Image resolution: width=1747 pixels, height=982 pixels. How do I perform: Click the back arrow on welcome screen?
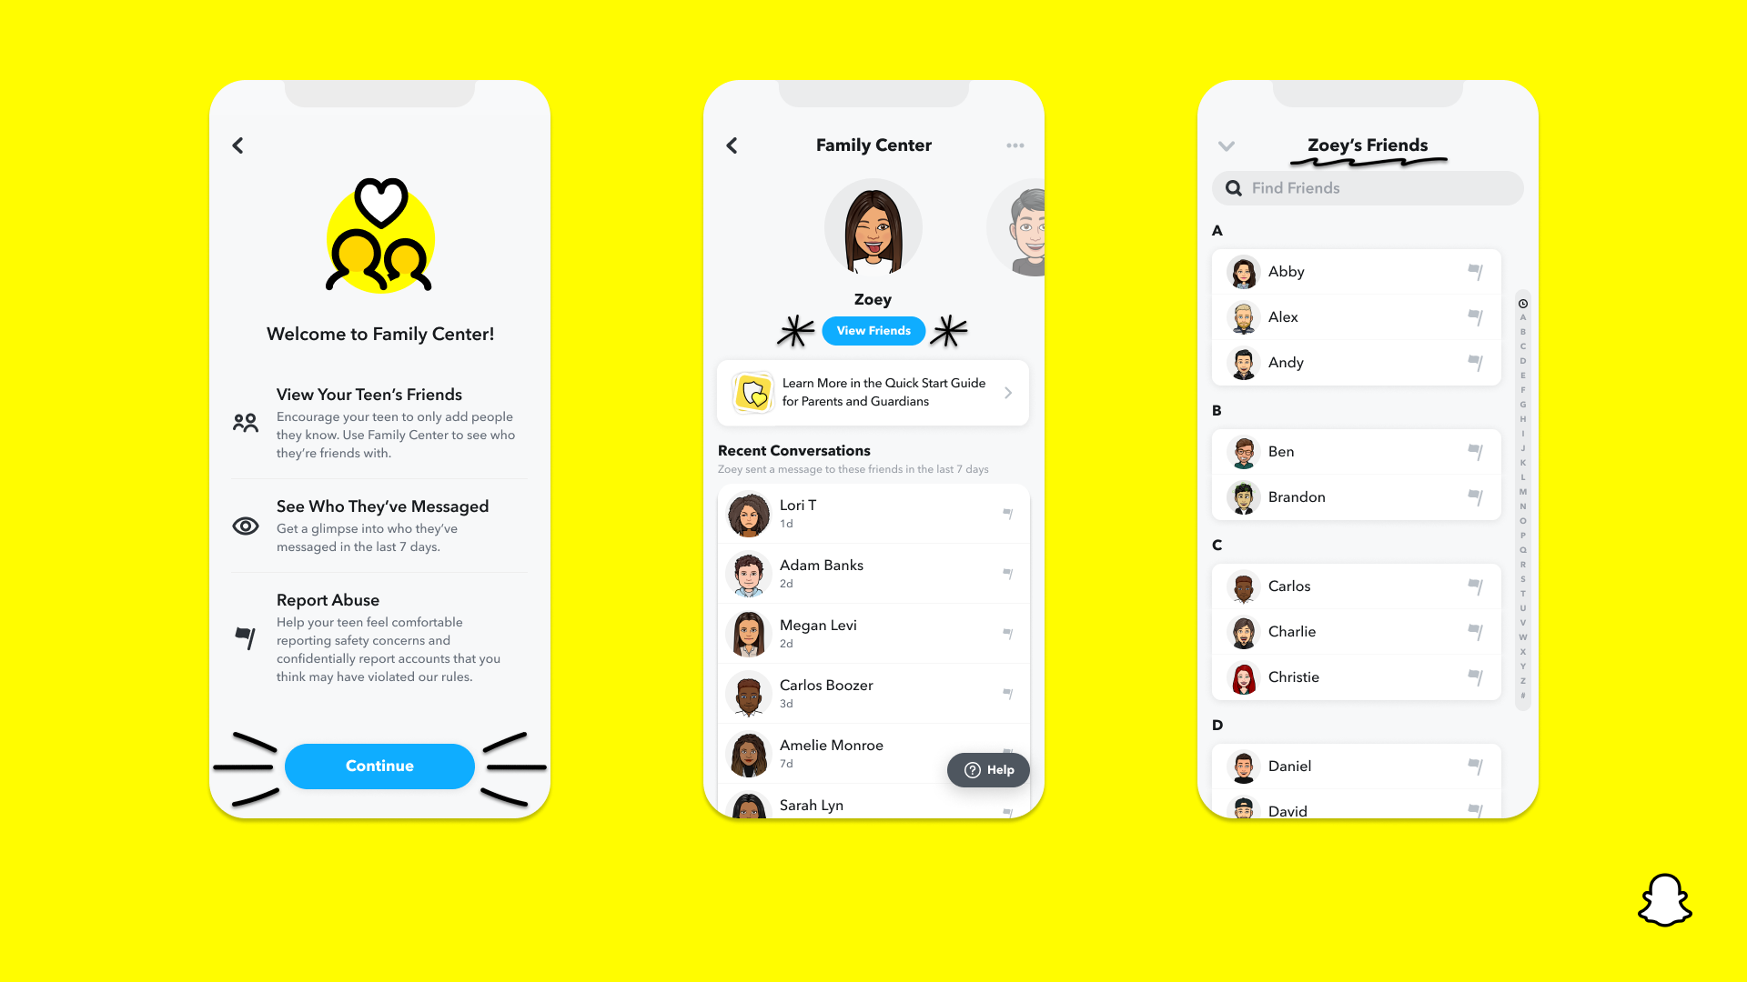click(x=237, y=145)
